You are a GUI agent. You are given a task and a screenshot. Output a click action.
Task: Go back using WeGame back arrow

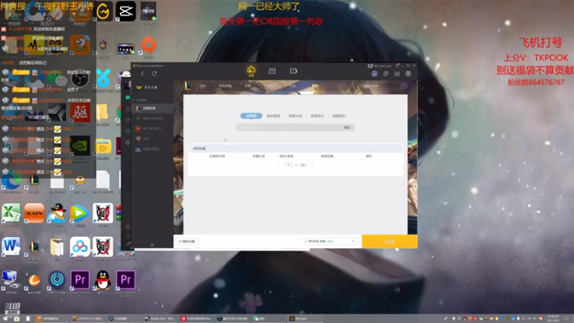tap(142, 74)
